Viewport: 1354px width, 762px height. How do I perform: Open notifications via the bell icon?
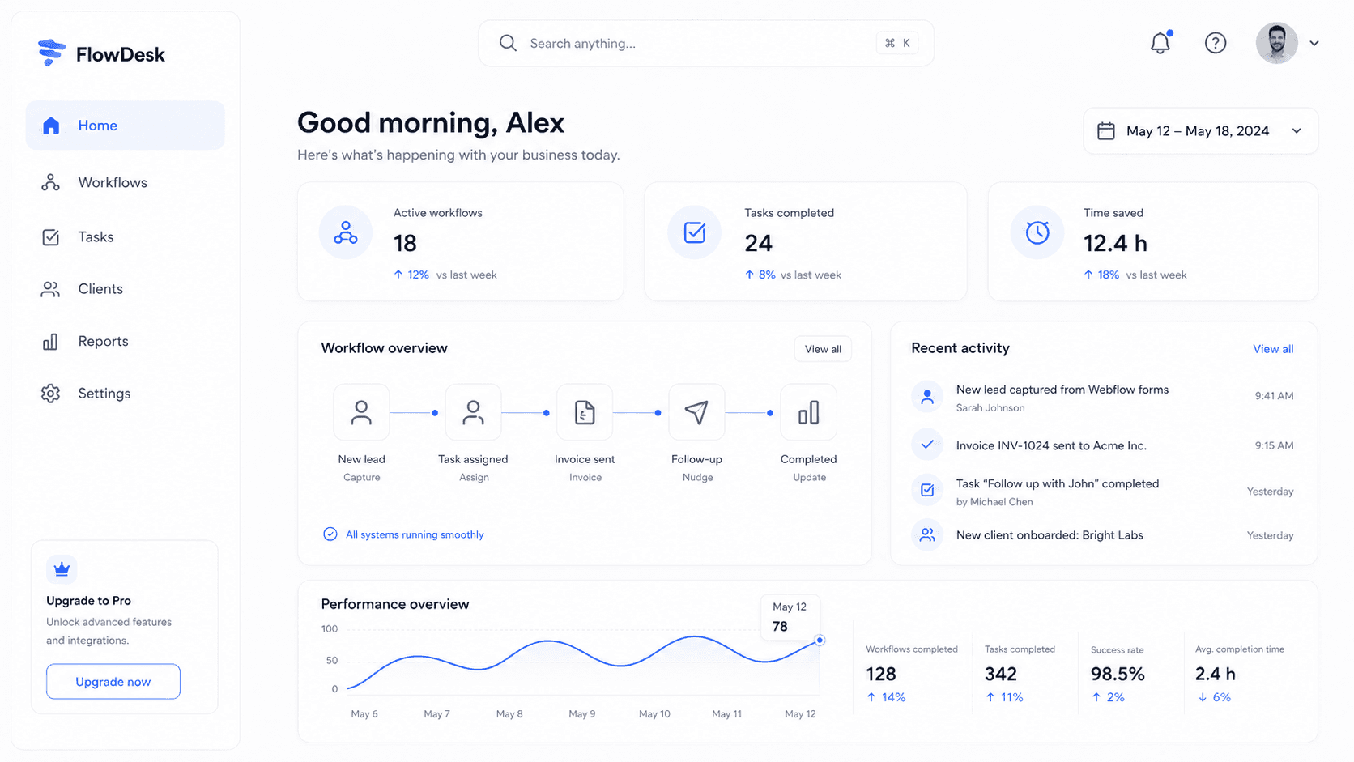1160,42
